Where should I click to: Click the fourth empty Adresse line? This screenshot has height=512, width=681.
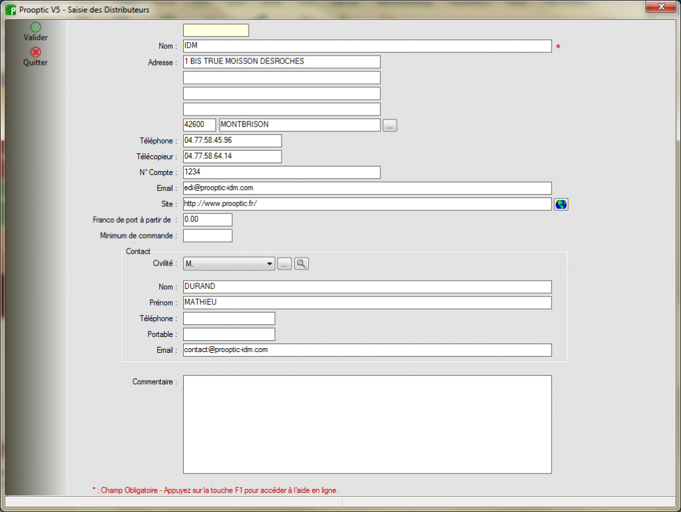point(282,109)
